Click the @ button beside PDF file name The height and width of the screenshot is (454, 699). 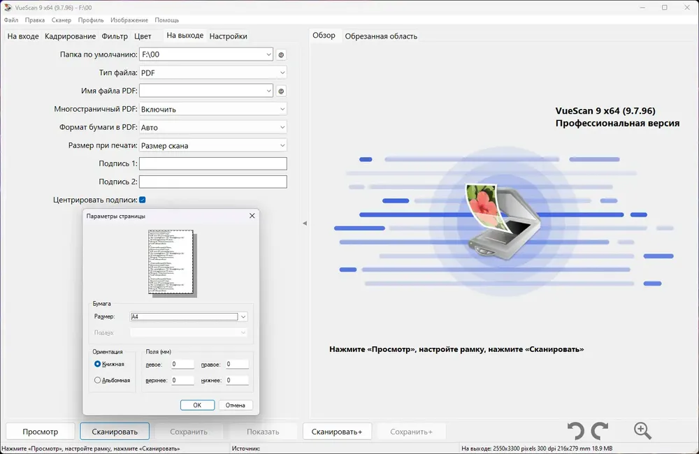pyautogui.click(x=281, y=91)
